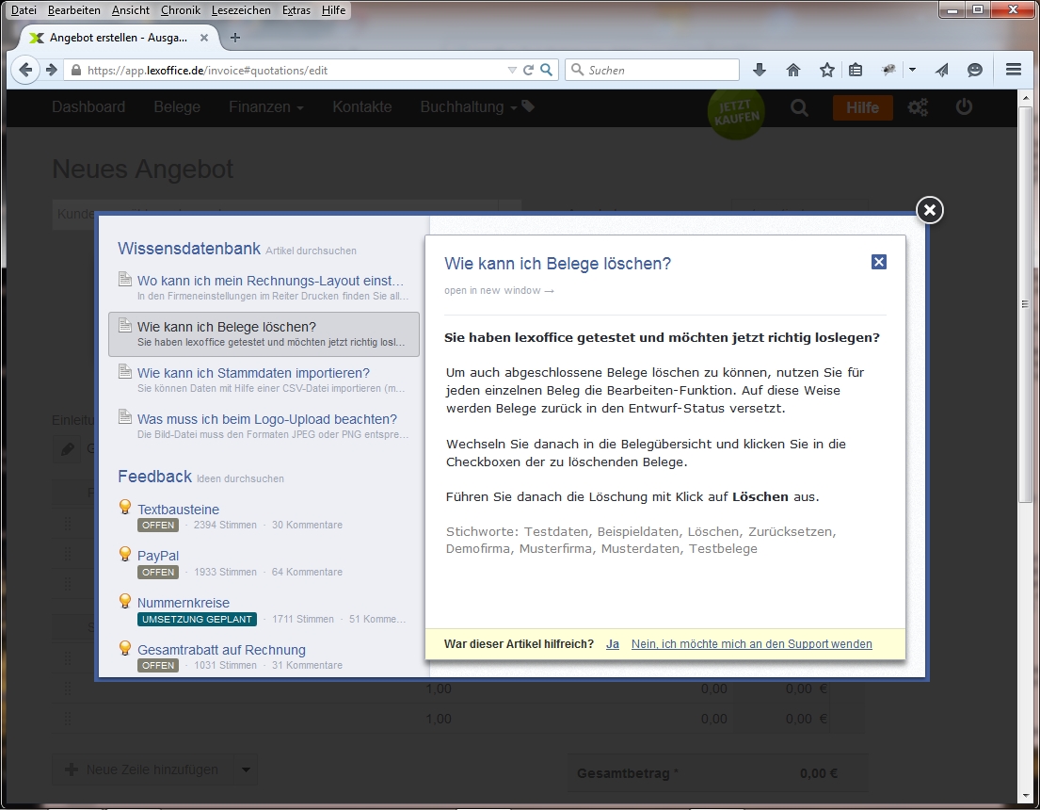Expand the Finanzen menu
The width and height of the screenshot is (1040, 810).
click(x=266, y=106)
